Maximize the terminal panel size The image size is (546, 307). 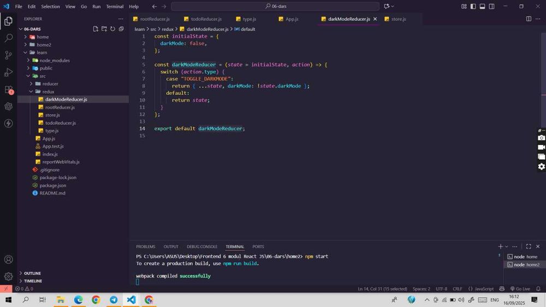(x=528, y=246)
